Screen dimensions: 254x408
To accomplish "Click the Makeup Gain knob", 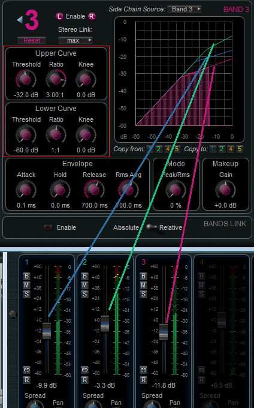I will tap(225, 190).
